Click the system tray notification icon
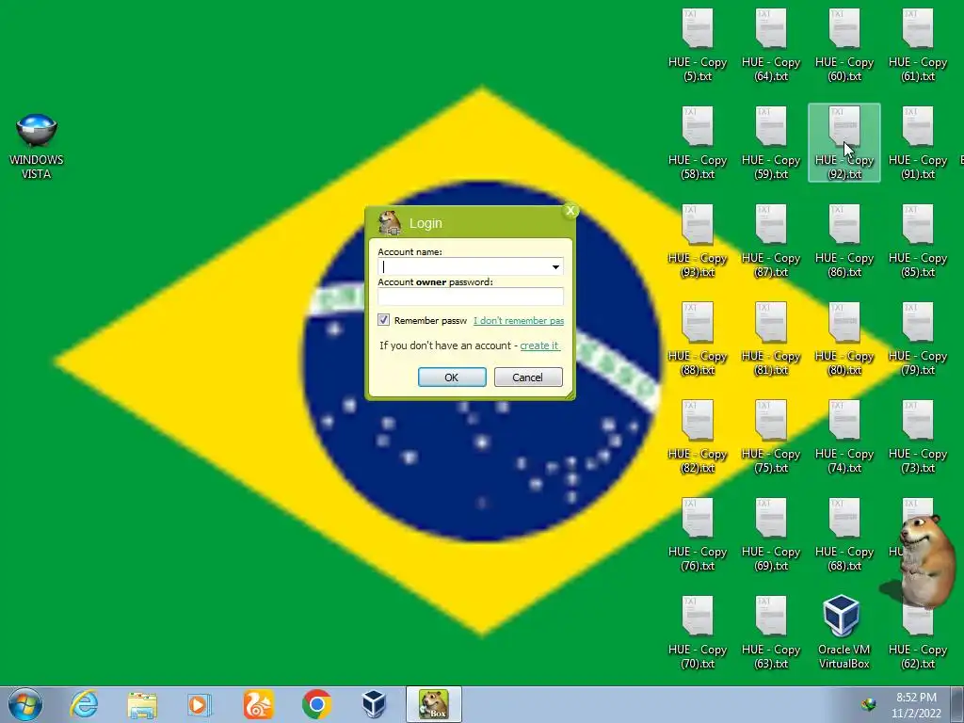 pyautogui.click(x=869, y=704)
